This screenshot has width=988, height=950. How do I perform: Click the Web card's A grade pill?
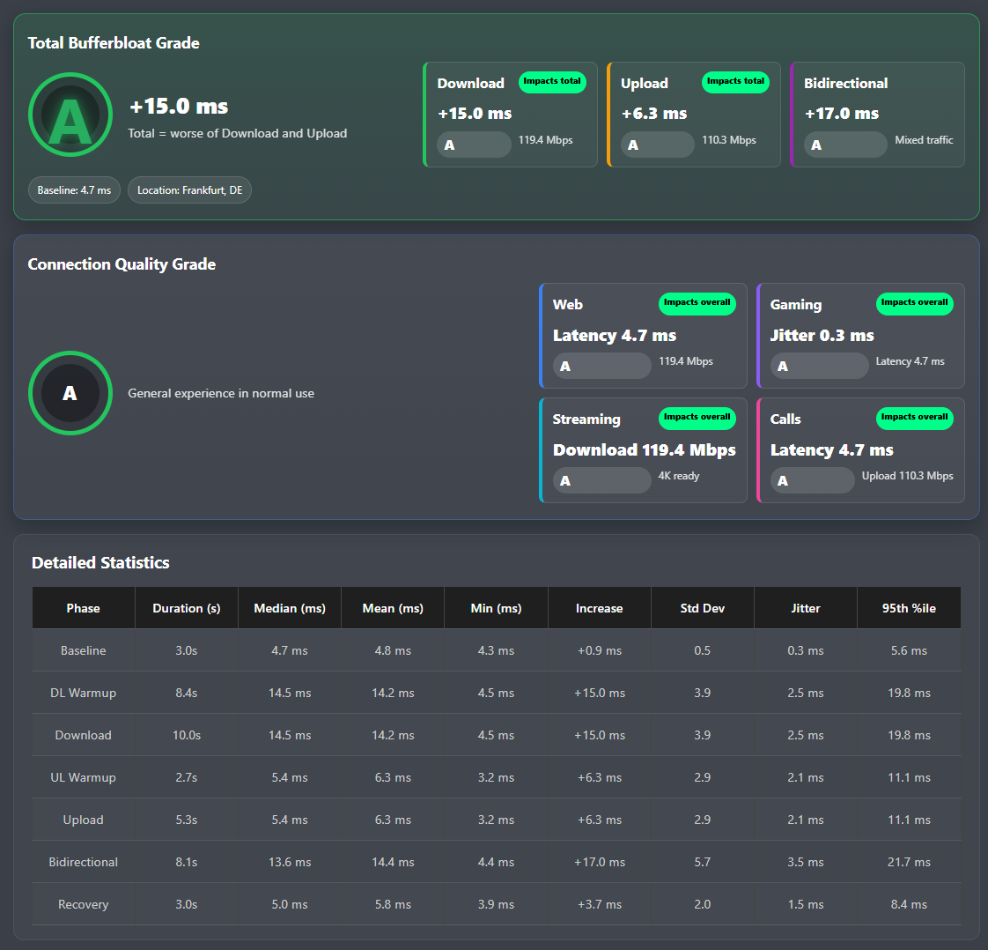click(601, 366)
